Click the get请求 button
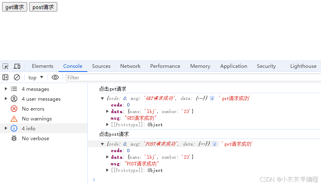 click(x=14, y=7)
